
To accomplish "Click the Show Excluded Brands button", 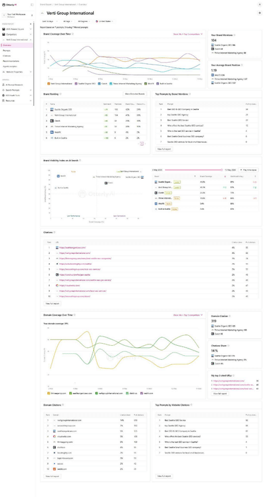I will [135, 94].
